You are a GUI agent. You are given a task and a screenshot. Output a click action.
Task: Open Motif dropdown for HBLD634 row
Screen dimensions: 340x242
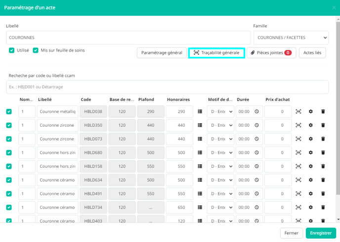[220, 180]
